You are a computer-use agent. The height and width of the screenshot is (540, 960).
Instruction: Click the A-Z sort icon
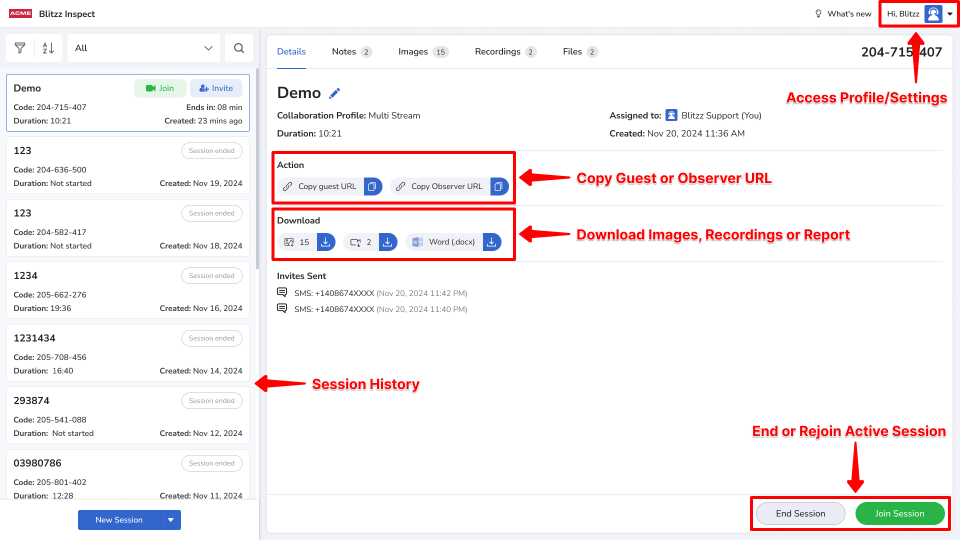(x=48, y=48)
